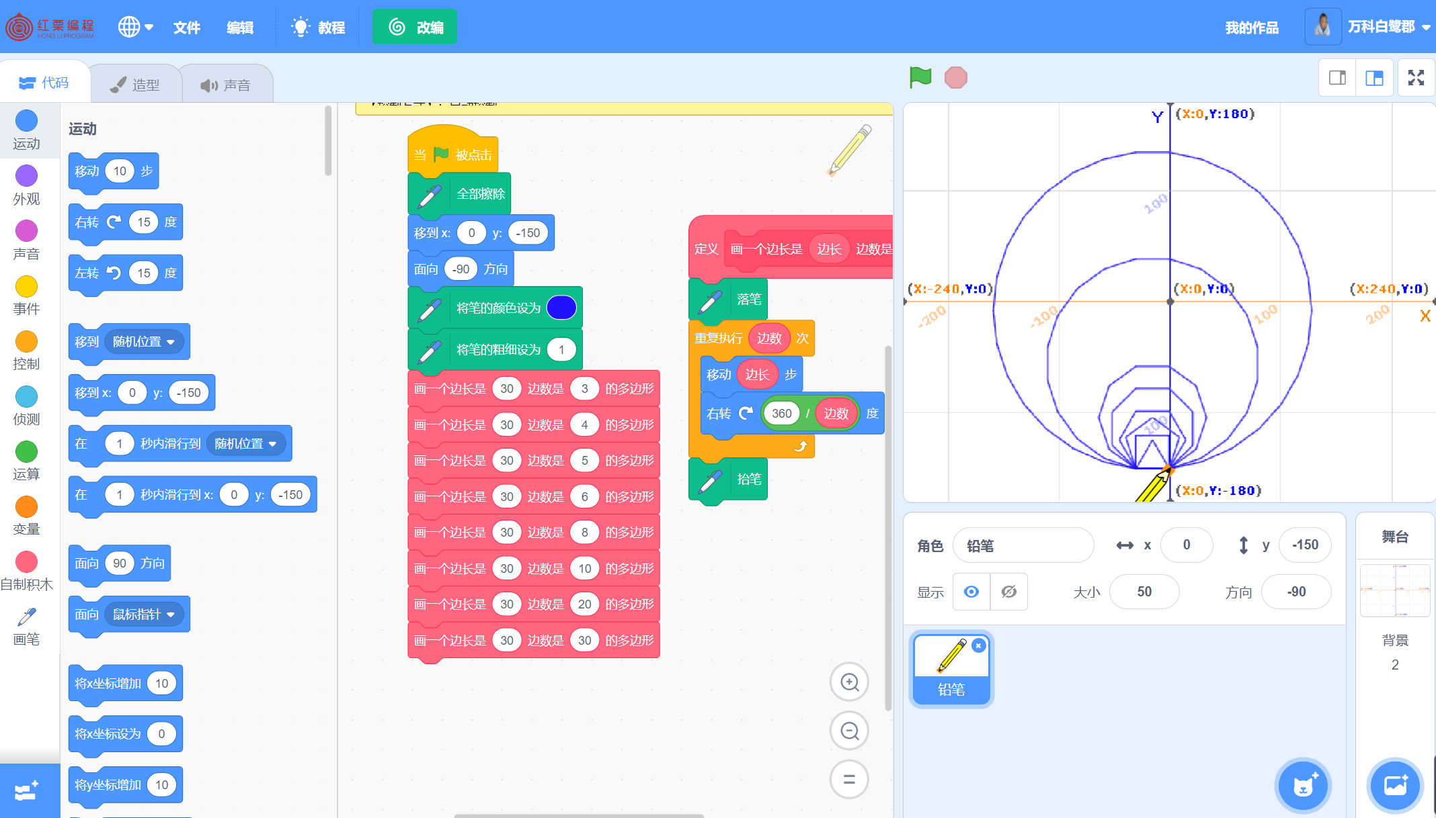The width and height of the screenshot is (1436, 818).
Task: Click the 右转 15 度 palette block
Action: click(x=125, y=222)
